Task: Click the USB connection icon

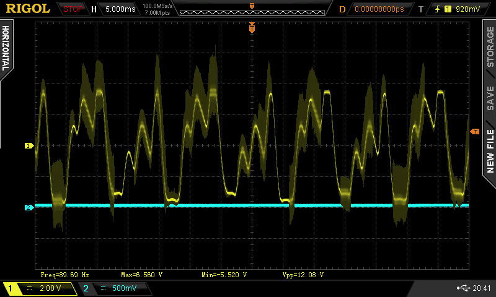Action: click(462, 288)
